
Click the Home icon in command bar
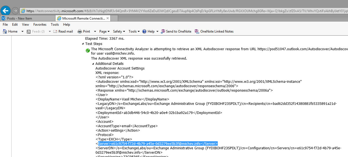(x=5, y=31)
